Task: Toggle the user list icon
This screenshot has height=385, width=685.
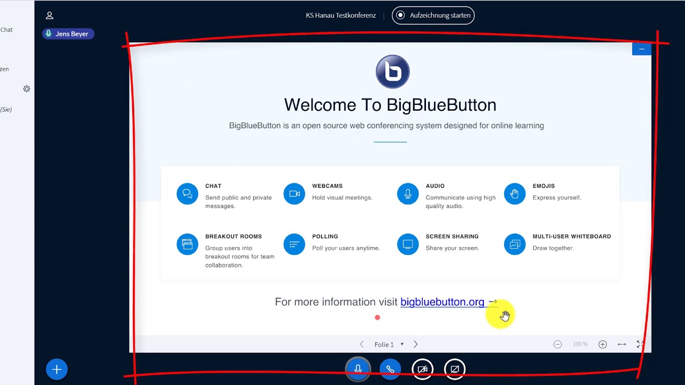Action: [x=50, y=16]
